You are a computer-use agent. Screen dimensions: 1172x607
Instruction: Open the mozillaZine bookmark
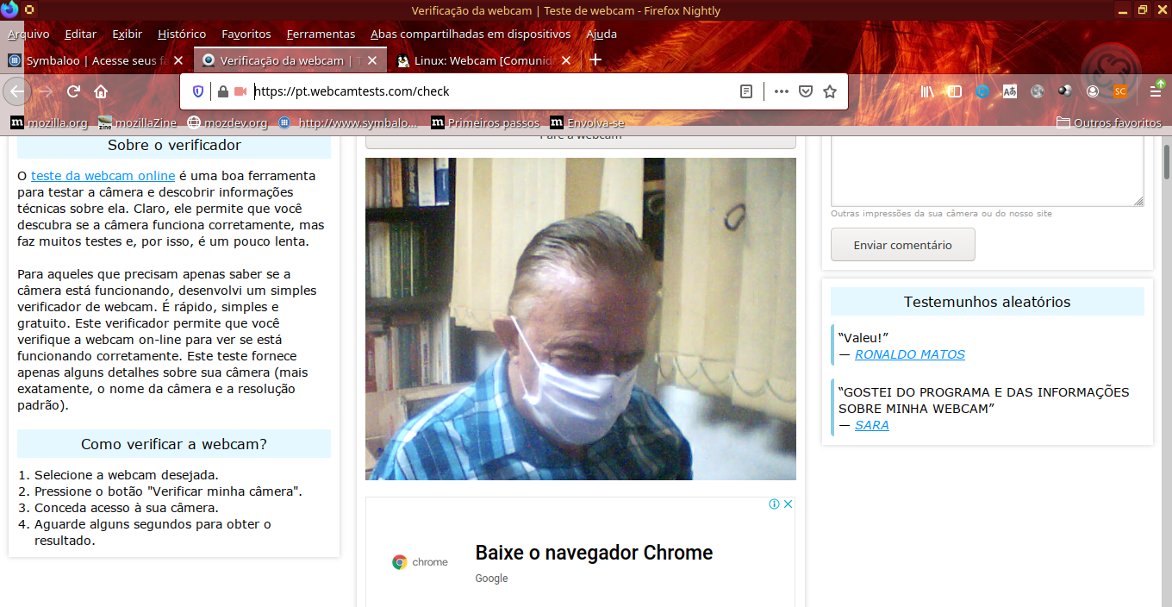[x=138, y=122]
